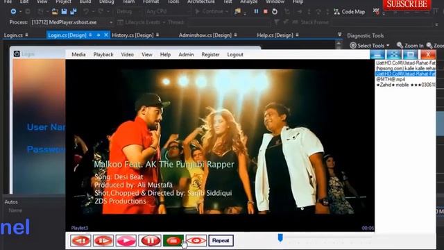444x250 pixels.
Task: Click the Autos panel title
Action: coord(11,202)
